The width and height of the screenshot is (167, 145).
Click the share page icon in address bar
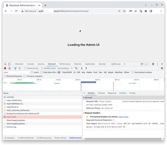tap(119, 11)
